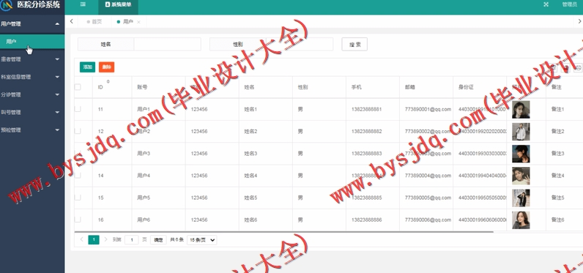Open avatar thumbnail of 用户6 row

click(x=521, y=220)
